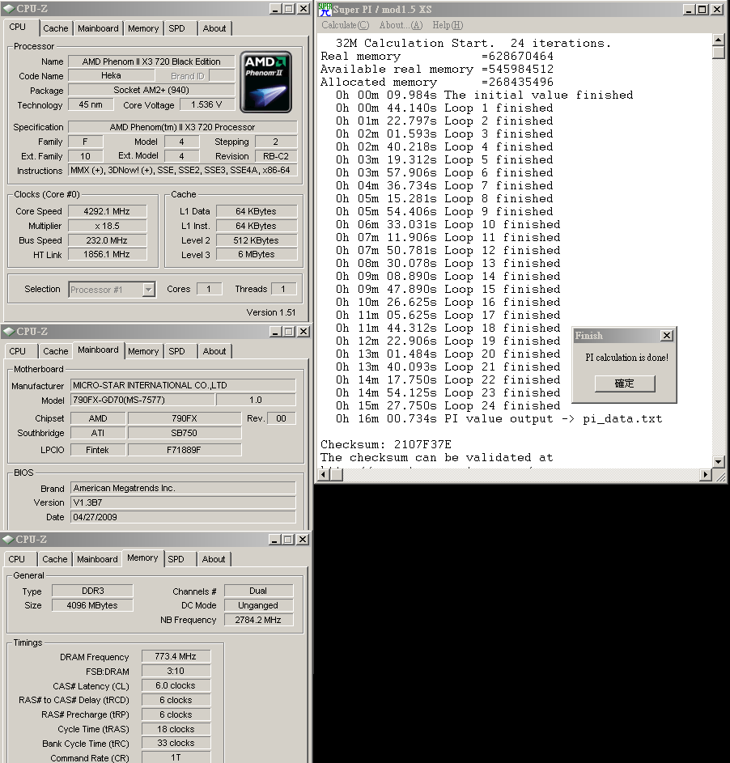Click the memory size 4096 MBytes
The height and width of the screenshot is (763, 730).
coord(92,605)
